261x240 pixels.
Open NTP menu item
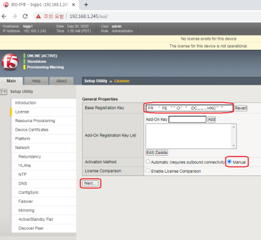coord(44,175)
